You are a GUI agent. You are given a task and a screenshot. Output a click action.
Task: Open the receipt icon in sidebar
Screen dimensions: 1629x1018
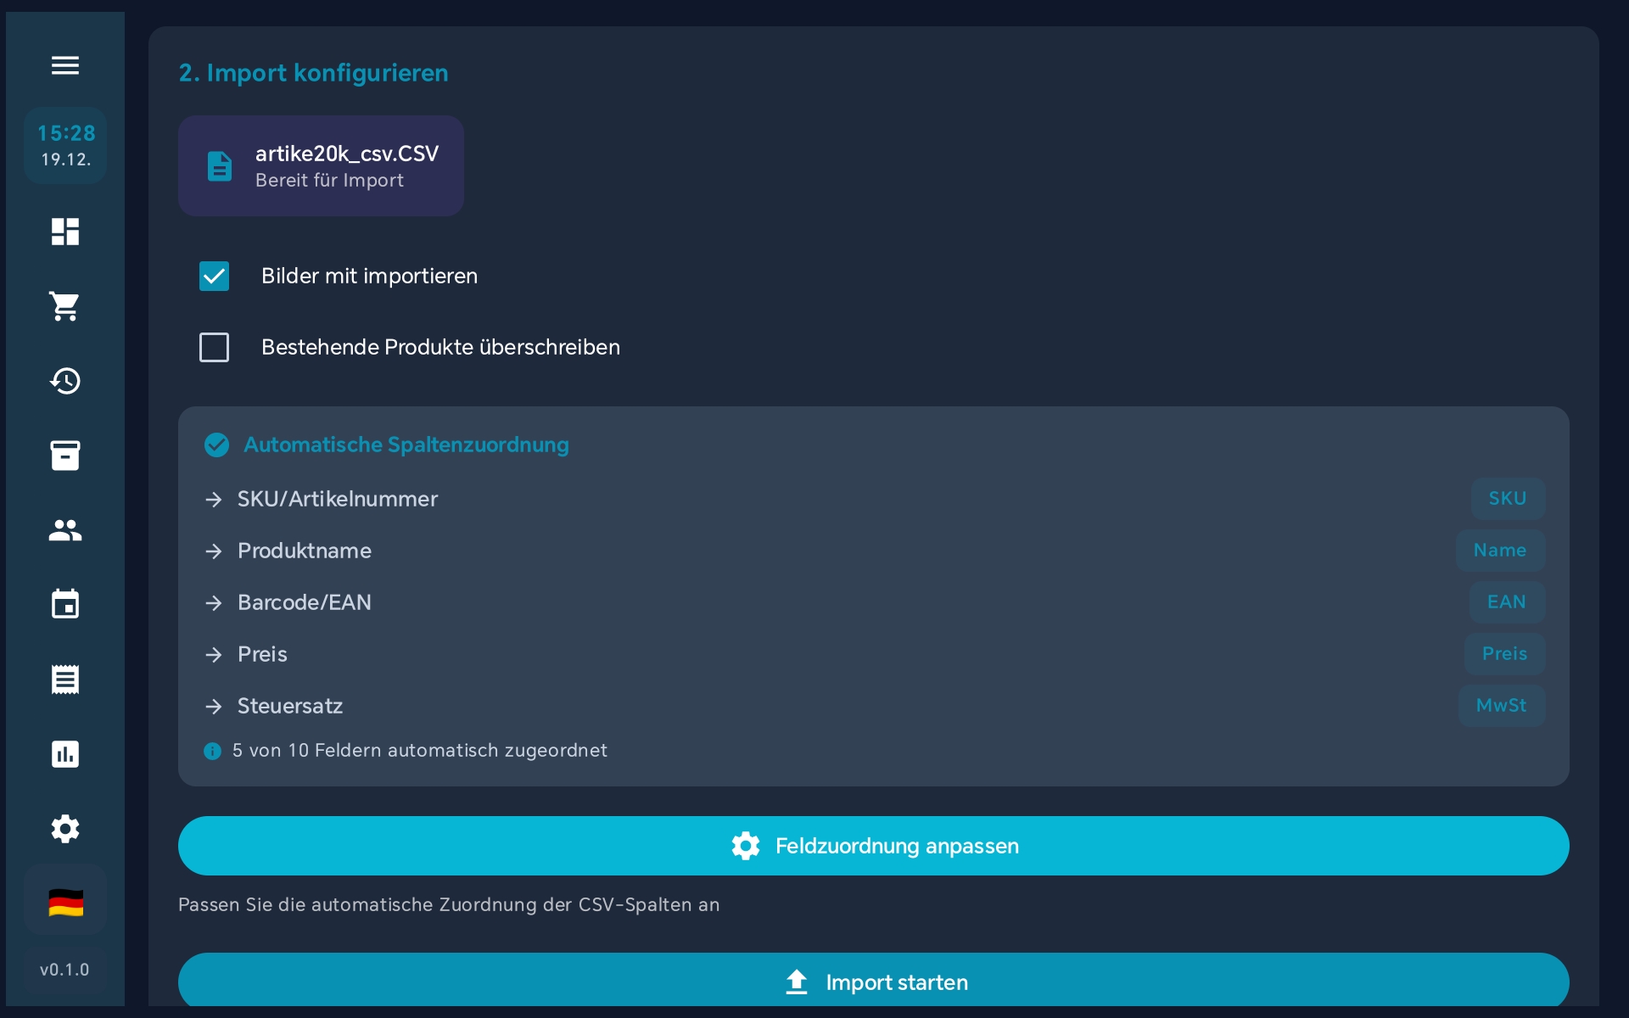pos(64,680)
